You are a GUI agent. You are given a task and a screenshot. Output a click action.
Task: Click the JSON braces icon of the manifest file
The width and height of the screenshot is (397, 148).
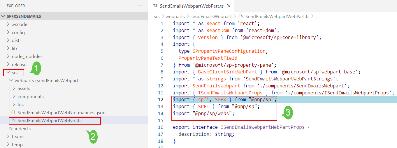point(13,112)
